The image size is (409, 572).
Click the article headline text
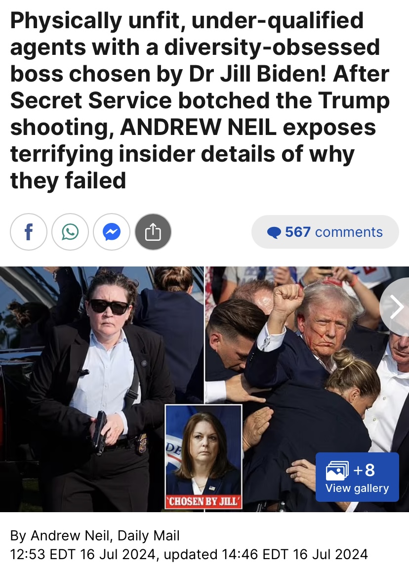click(200, 100)
